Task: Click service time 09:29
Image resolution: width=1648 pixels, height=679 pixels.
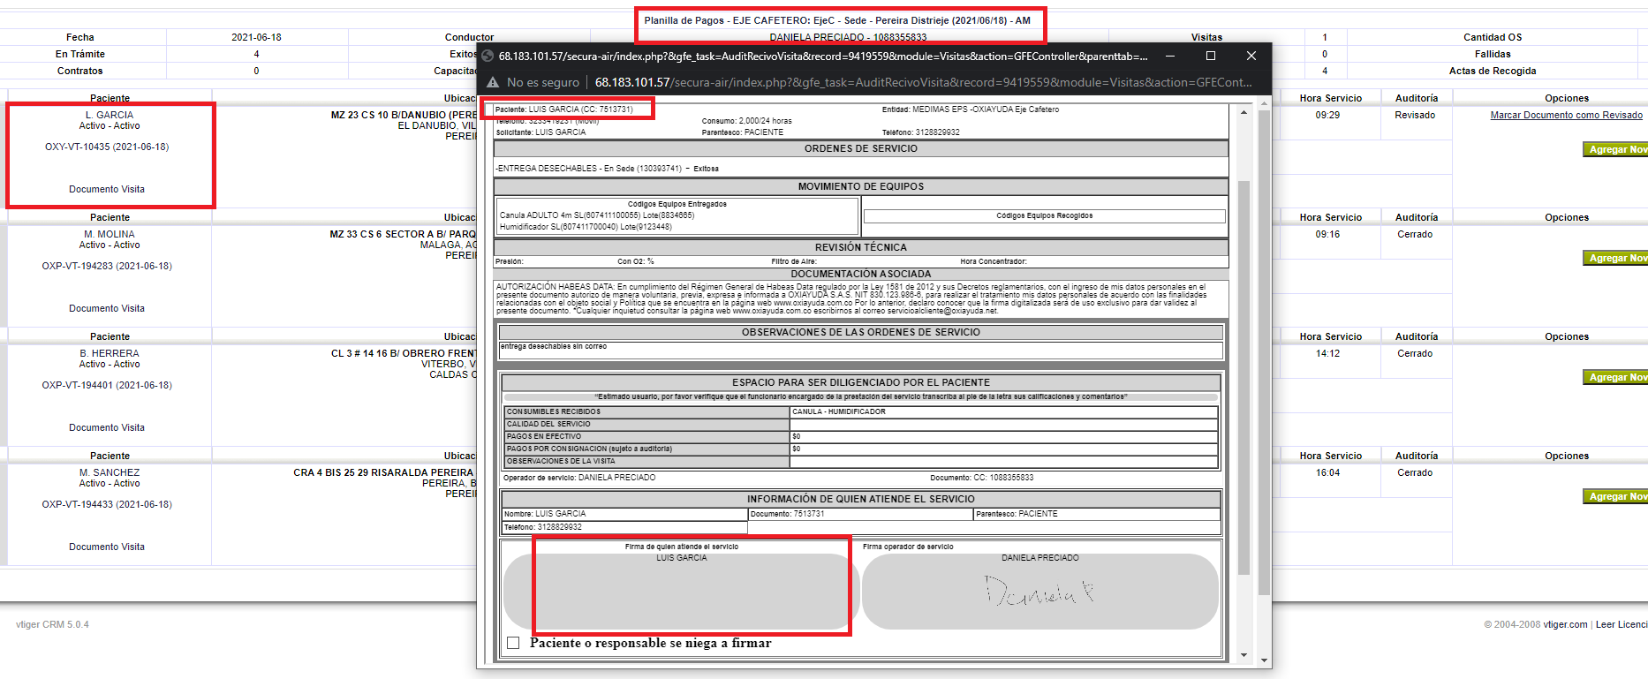Action: [x=1327, y=115]
